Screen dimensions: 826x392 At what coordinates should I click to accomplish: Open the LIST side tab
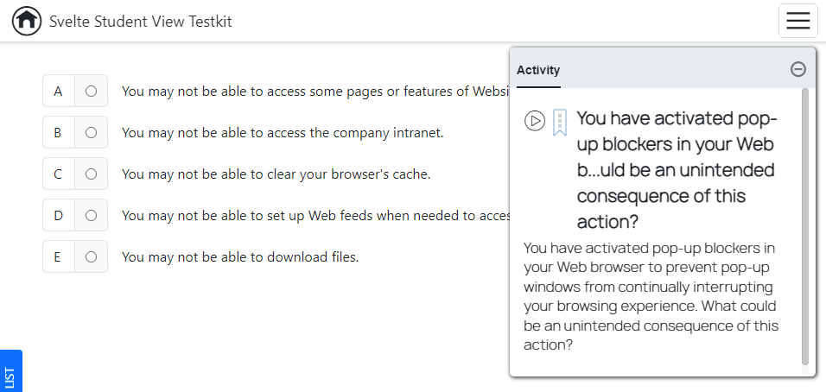click(10, 373)
